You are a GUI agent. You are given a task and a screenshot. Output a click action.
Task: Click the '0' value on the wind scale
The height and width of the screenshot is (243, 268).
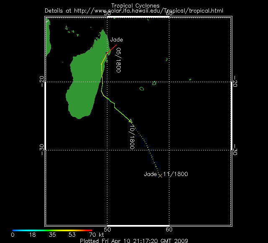click(x=13, y=235)
